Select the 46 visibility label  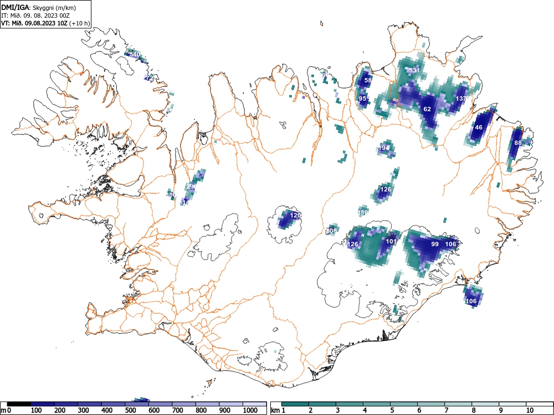[479, 127]
